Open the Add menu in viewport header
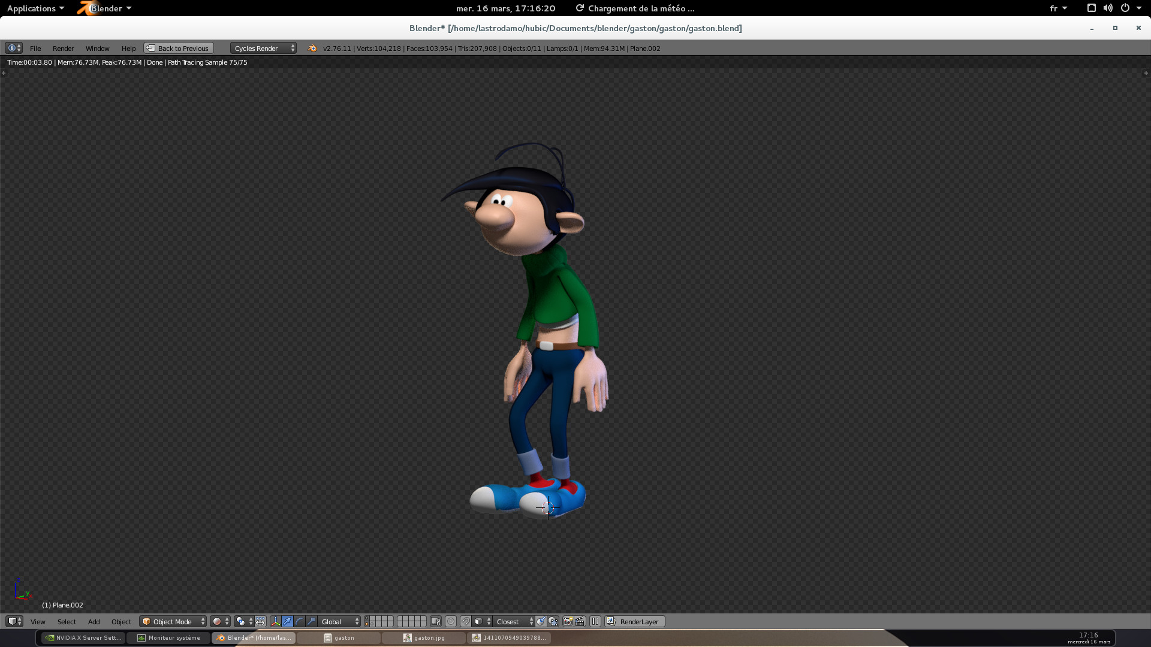1151x647 pixels. point(94,621)
